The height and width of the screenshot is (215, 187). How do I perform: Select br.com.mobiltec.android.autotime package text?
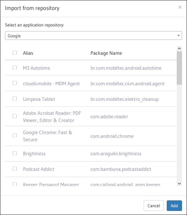tap(126, 68)
